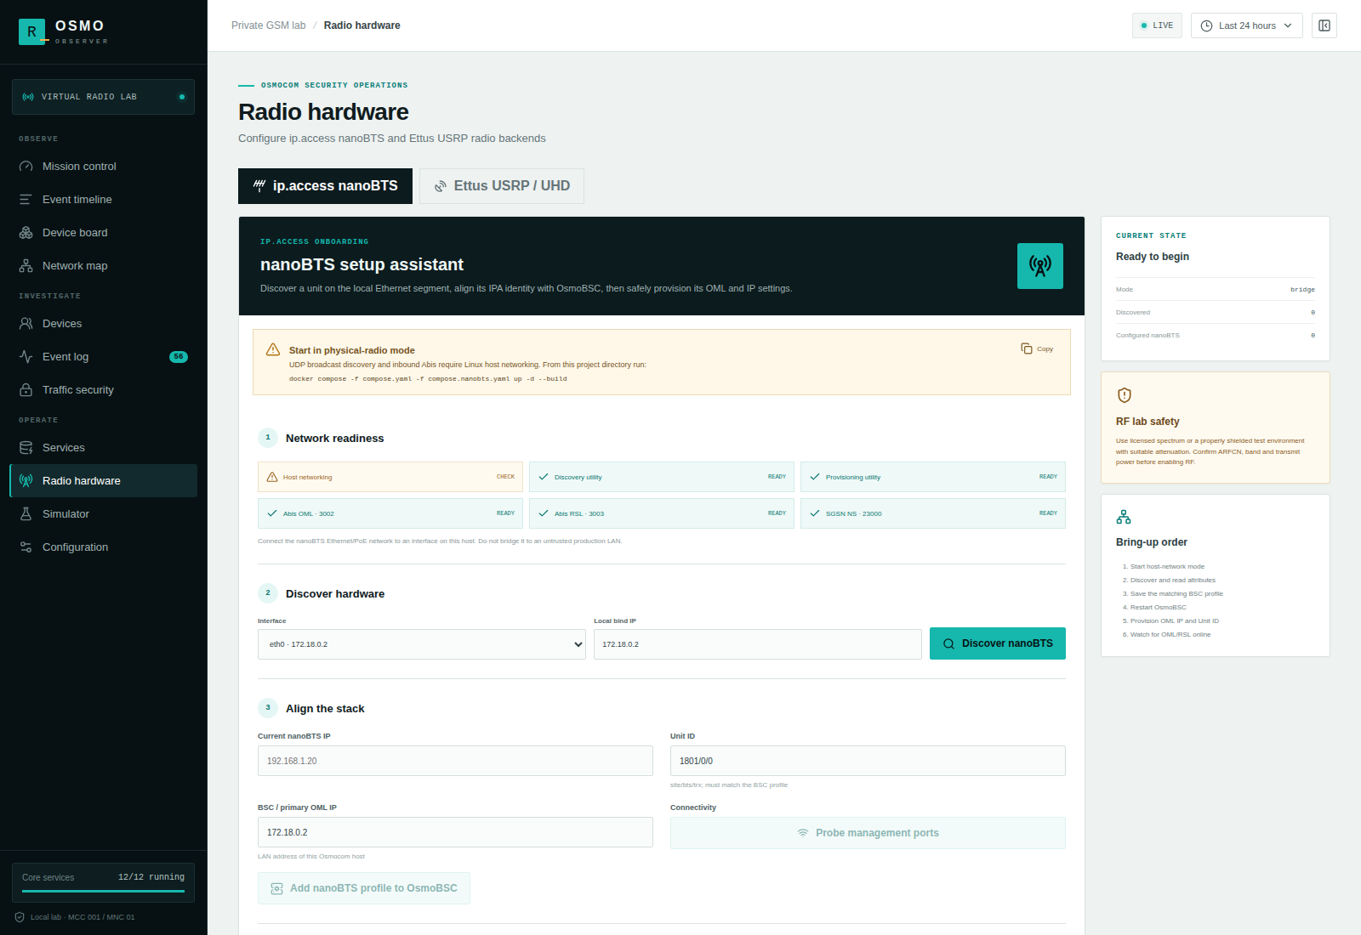The image size is (1361, 935).
Task: Open Event timeline icon in sidebar
Action: pos(26,200)
